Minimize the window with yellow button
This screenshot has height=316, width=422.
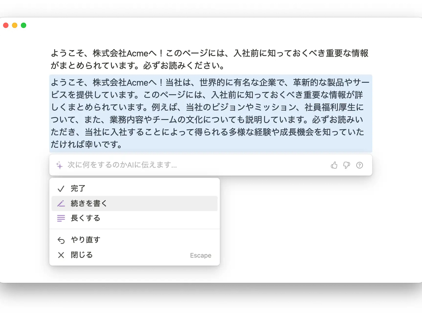pyautogui.click(x=15, y=25)
